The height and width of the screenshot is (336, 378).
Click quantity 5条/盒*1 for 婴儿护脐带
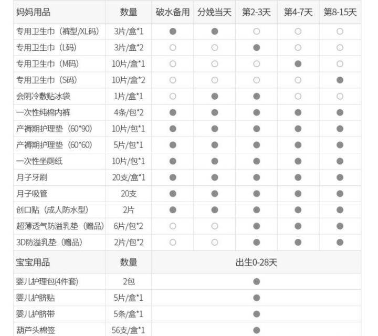pyautogui.click(x=129, y=314)
